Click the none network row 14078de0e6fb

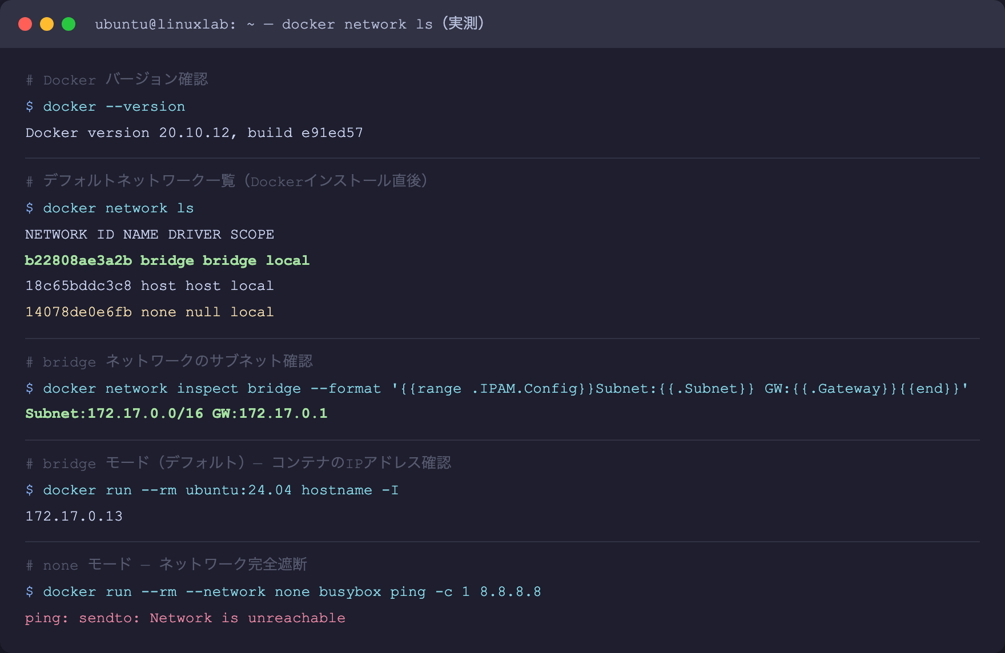pyautogui.click(x=150, y=312)
